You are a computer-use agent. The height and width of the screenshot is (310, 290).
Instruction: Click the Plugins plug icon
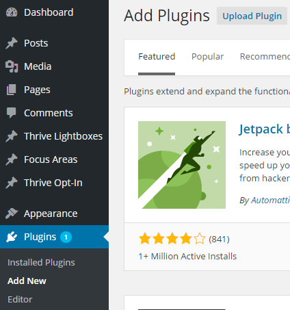12,237
